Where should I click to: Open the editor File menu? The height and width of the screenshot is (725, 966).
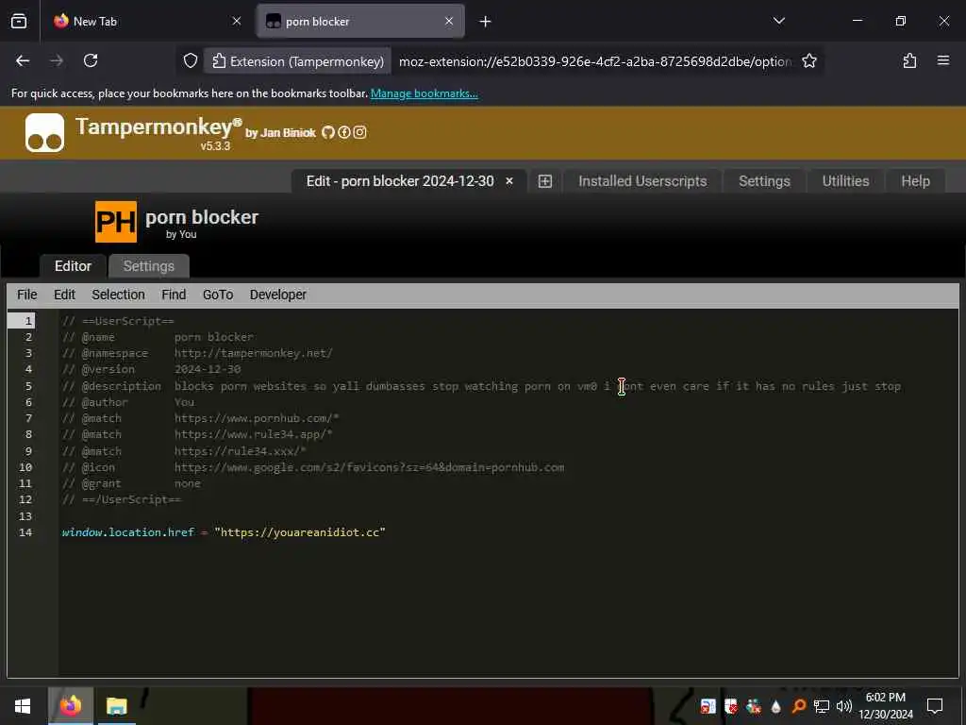[27, 295]
